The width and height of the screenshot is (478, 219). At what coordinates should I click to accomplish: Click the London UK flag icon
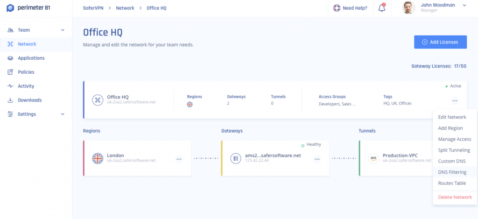click(98, 158)
